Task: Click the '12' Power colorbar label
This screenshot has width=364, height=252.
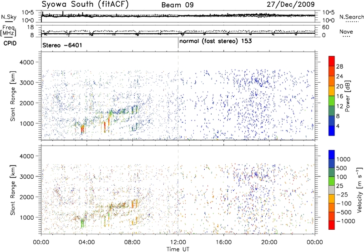Action: coord(339,106)
